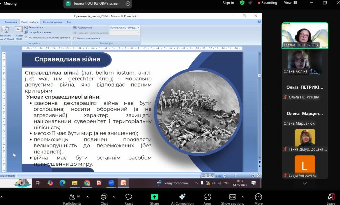
Task: Click the battle illustration on slide
Action: (198, 111)
